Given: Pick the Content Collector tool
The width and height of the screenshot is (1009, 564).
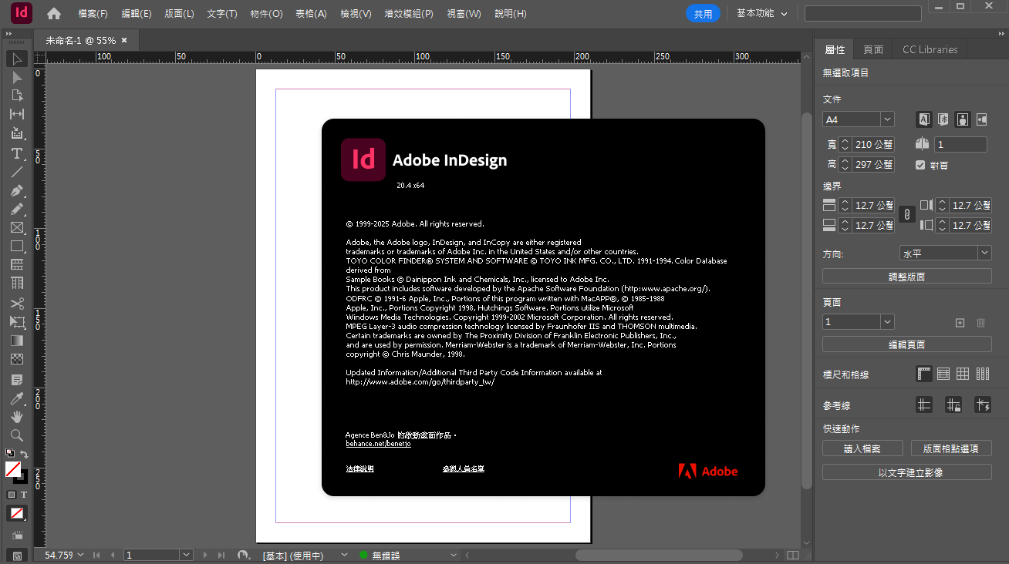Looking at the screenshot, I should pyautogui.click(x=17, y=133).
